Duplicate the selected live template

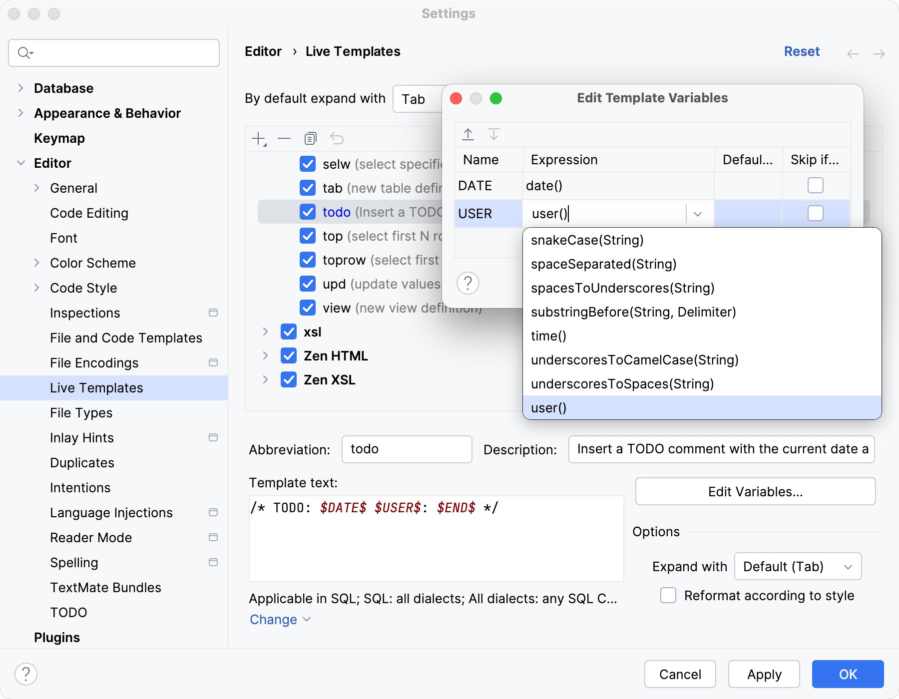click(x=310, y=138)
